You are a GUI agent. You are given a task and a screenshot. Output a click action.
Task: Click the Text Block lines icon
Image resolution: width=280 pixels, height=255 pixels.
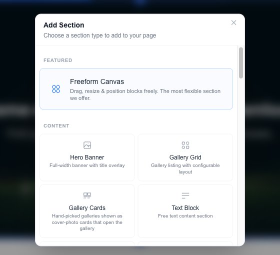pyautogui.click(x=185, y=195)
